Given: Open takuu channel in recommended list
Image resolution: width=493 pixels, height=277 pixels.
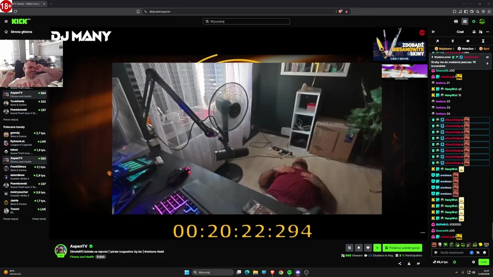Looking at the screenshot, I should [25, 151].
